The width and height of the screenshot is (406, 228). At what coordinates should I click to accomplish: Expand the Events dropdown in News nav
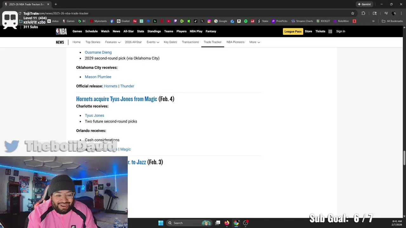153,42
